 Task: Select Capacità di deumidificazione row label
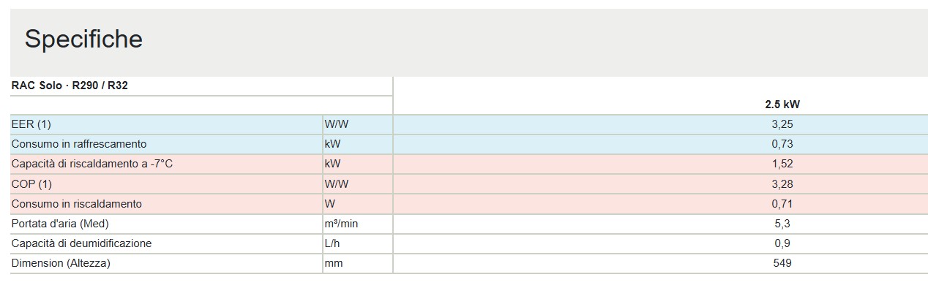[82, 243]
